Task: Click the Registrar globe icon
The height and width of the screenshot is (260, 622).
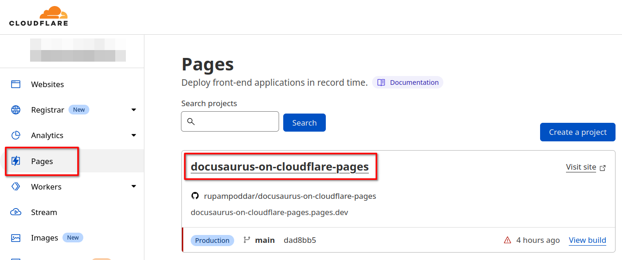Action: click(x=16, y=110)
